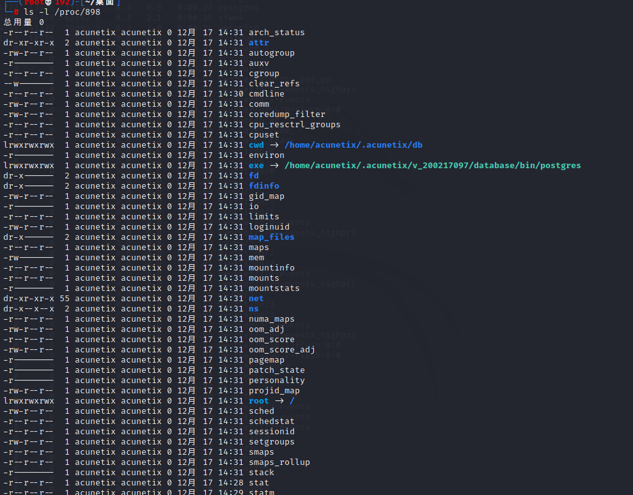
Task: Select the gid_map file name
Action: coord(267,196)
